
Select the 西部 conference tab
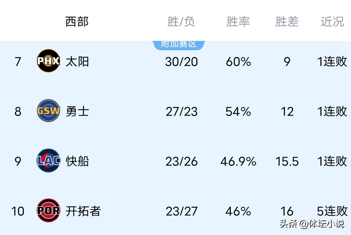pyautogui.click(x=77, y=22)
